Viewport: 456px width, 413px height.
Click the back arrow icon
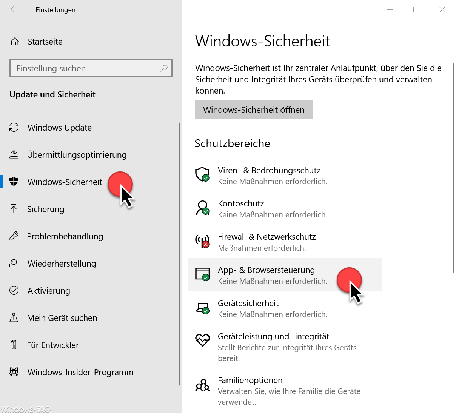14,9
